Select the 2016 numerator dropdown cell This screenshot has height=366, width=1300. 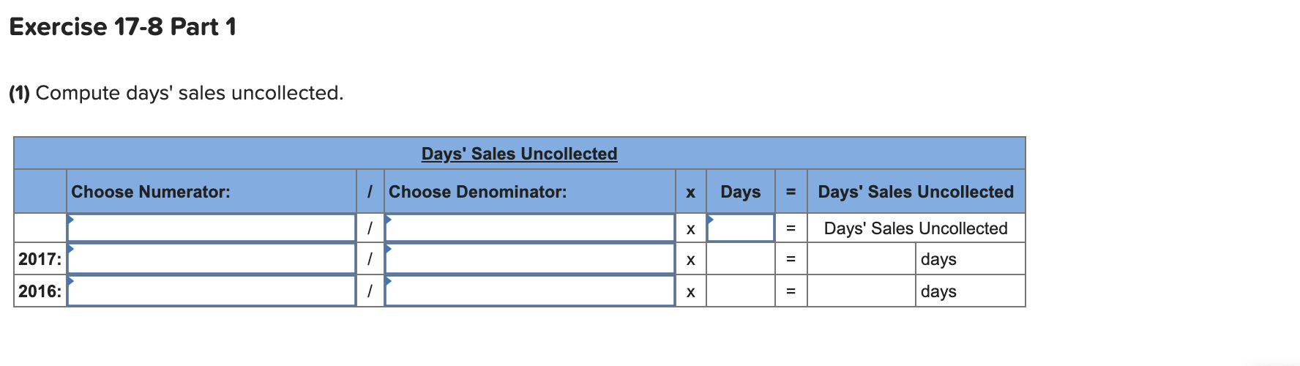click(211, 291)
